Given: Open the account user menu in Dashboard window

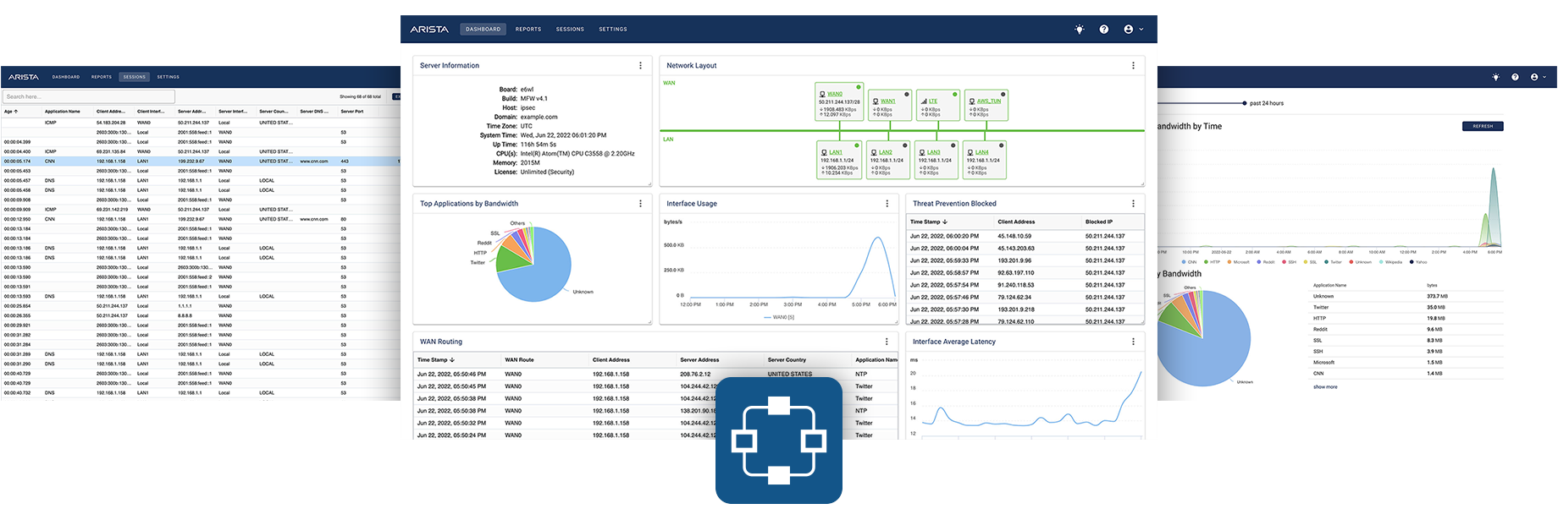Looking at the screenshot, I should pyautogui.click(x=1133, y=30).
